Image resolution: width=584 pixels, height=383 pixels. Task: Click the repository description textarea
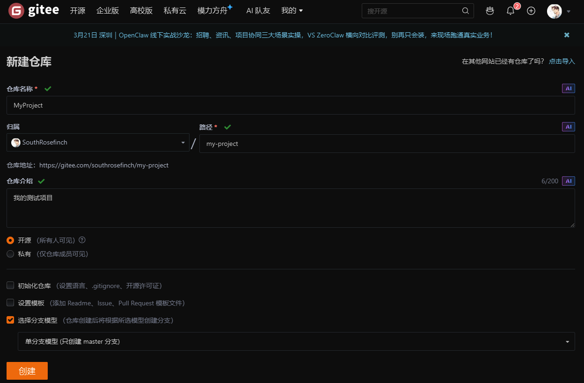point(291,208)
